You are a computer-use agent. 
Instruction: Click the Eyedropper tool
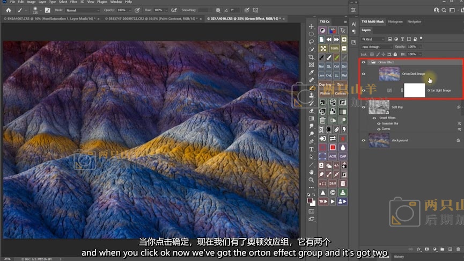(x=311, y=73)
